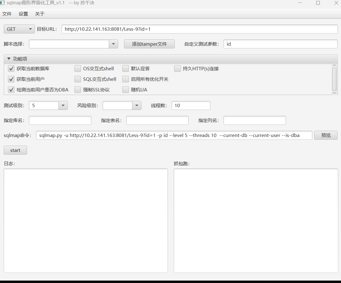Viewport: 341px width, 283px height.
Task: Click the 预览 button
Action: click(x=326, y=135)
